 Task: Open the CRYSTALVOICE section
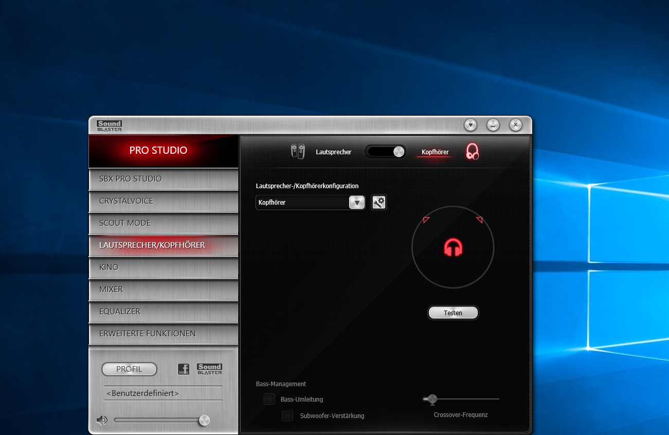pyautogui.click(x=164, y=201)
